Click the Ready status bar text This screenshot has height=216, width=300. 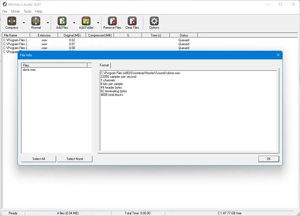(x=13, y=213)
